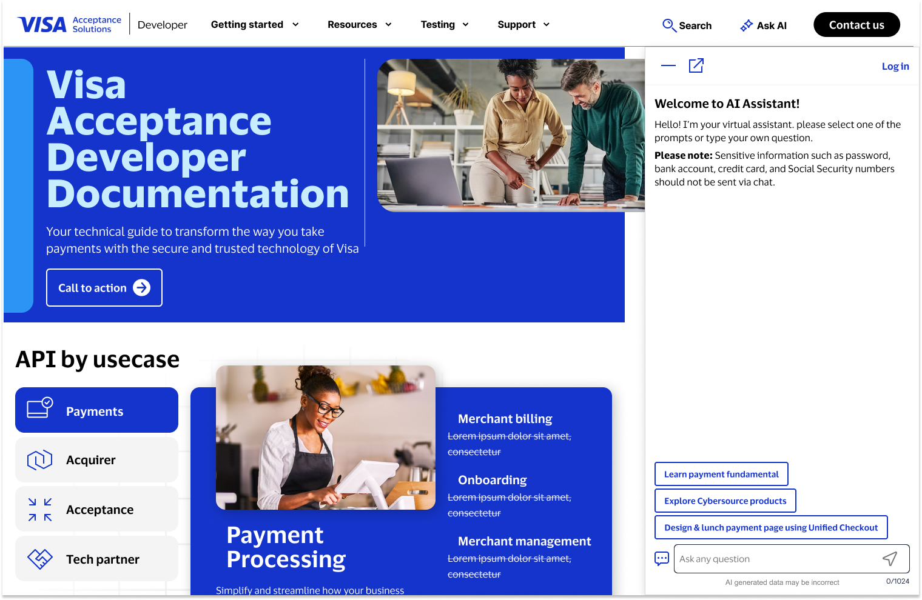The width and height of the screenshot is (922, 600).
Task: Click the Payment Processing heading
Action: coord(286,547)
